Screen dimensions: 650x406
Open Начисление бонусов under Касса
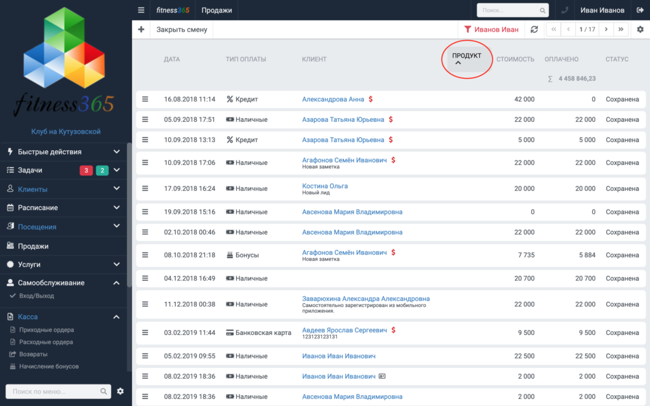tap(49, 366)
